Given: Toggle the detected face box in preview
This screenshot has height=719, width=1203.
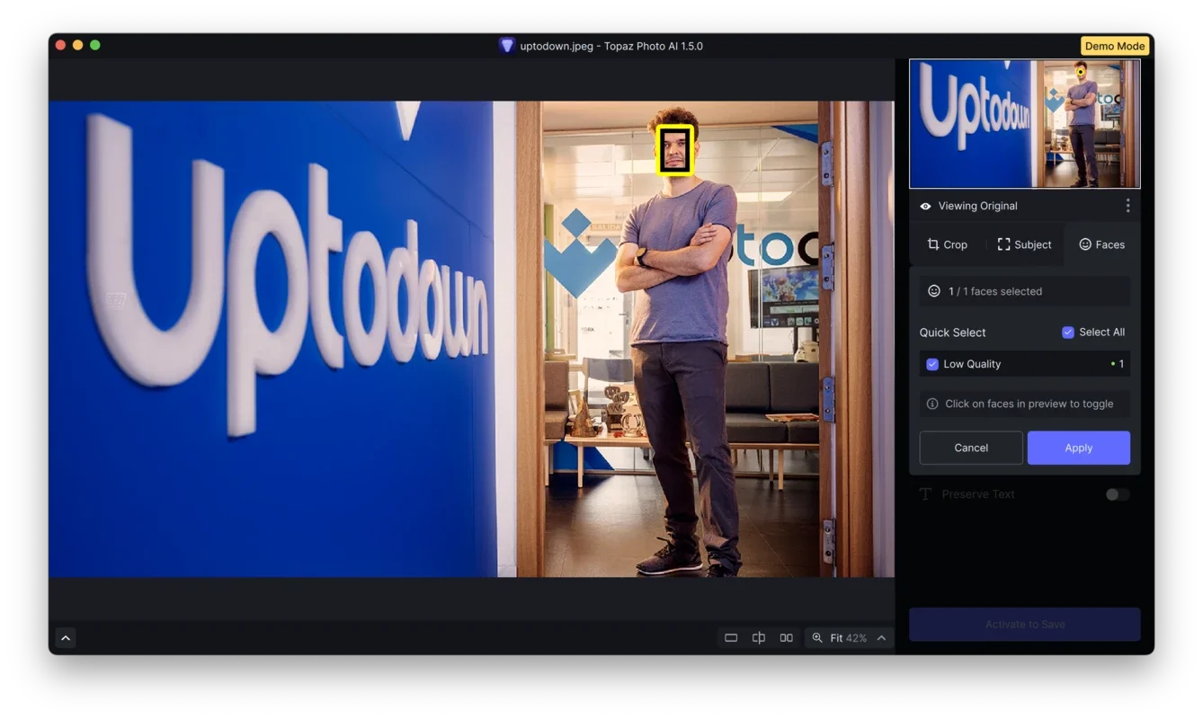Looking at the screenshot, I should click(x=674, y=149).
